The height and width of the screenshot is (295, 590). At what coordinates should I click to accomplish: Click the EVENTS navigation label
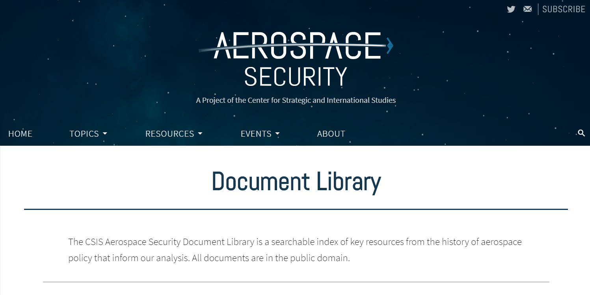256,134
